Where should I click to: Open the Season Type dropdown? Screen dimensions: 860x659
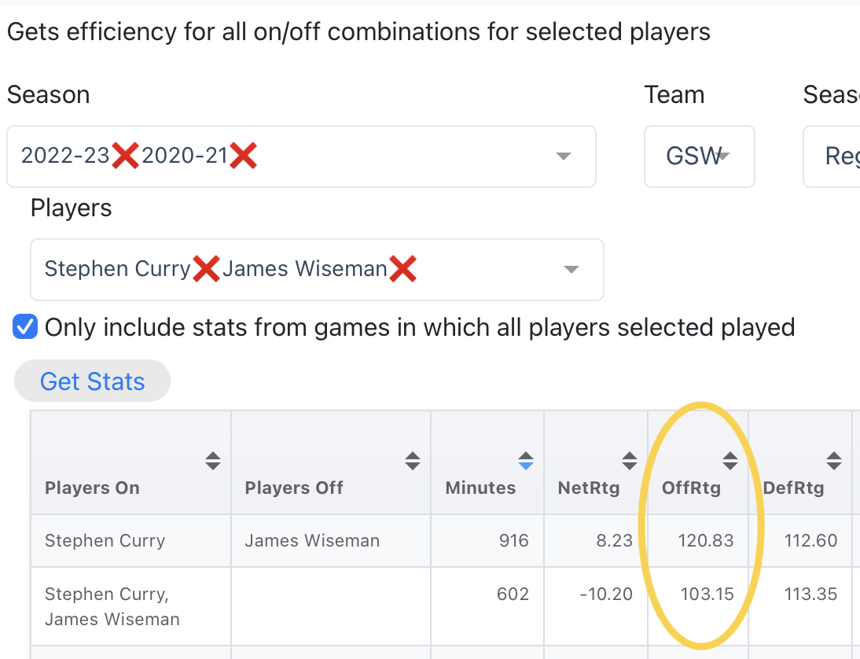(832, 156)
